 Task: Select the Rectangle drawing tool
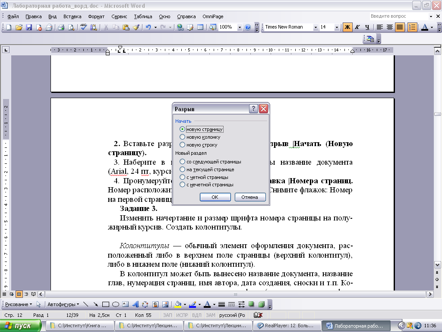pos(106,304)
